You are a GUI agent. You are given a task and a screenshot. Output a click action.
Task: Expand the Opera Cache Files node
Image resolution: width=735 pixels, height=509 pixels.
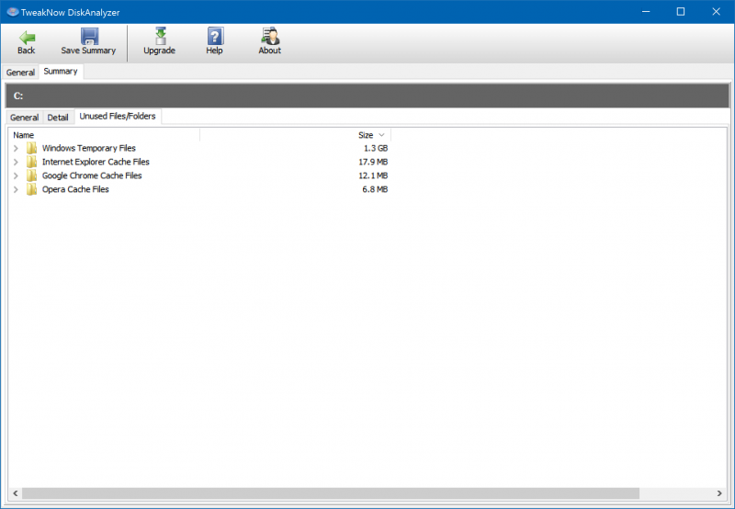pos(16,189)
